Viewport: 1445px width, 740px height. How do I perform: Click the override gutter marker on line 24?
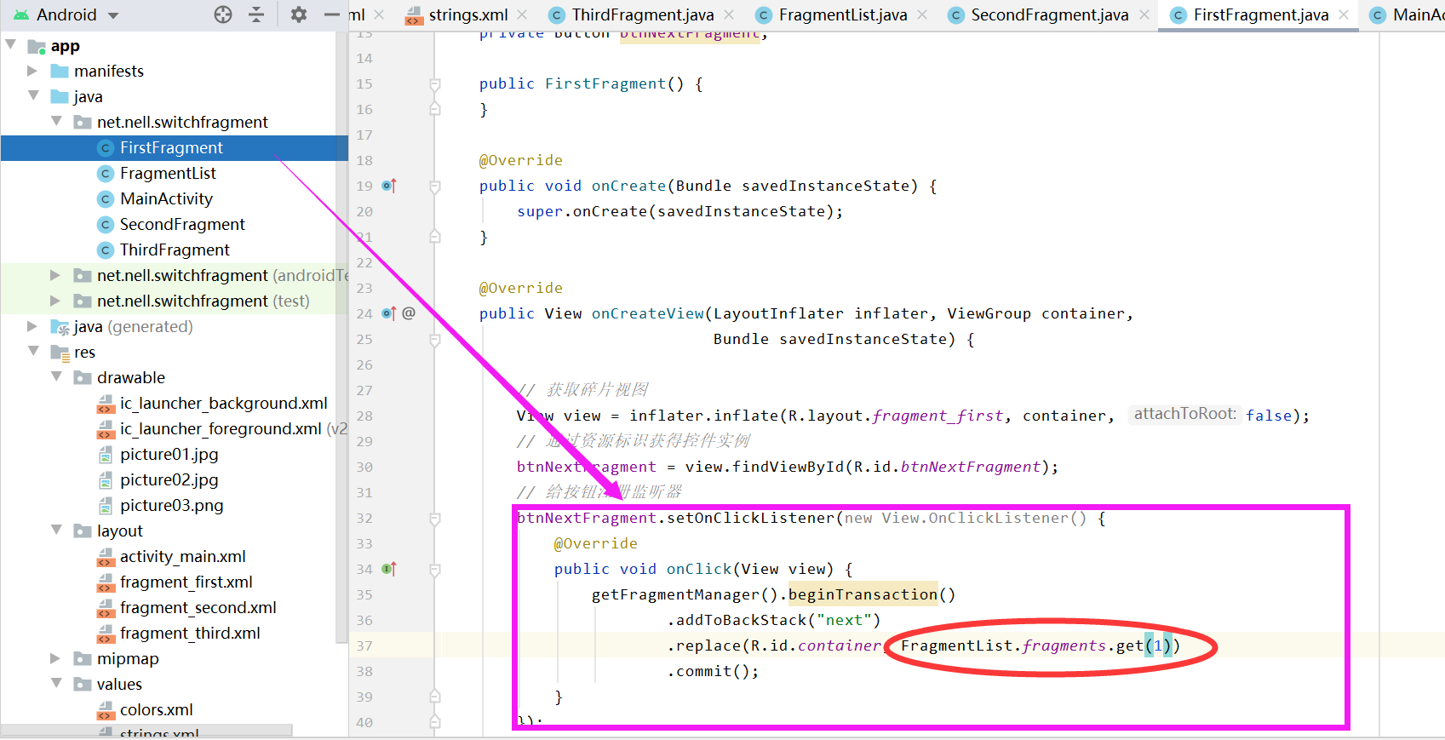pos(389,313)
